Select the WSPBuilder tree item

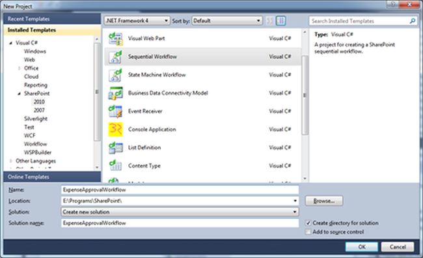[38, 152]
